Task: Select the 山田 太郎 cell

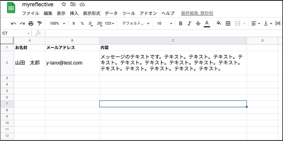Action: coord(30,63)
